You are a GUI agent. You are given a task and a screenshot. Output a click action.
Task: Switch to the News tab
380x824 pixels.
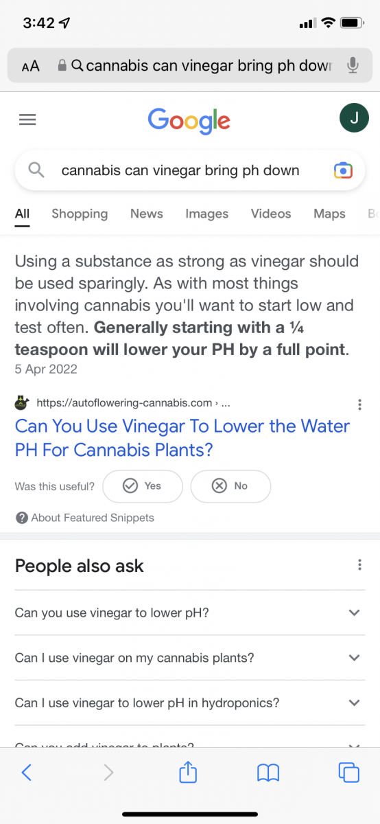(x=147, y=214)
